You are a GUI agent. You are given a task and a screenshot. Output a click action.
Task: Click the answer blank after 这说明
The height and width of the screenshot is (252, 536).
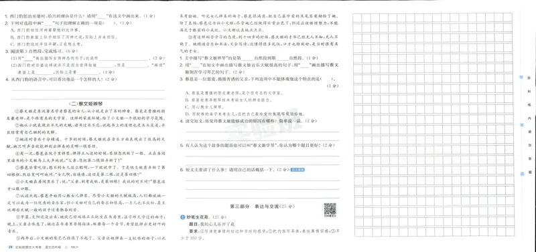pos(123,59)
